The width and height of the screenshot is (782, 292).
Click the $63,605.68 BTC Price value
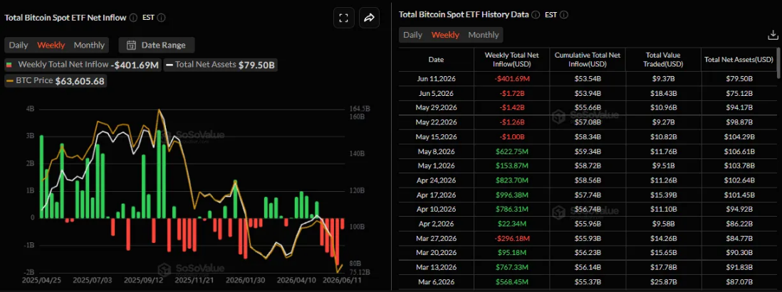80,81
